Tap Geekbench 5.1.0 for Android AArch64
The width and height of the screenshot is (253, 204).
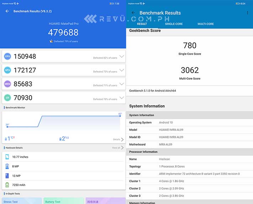tap(153, 91)
